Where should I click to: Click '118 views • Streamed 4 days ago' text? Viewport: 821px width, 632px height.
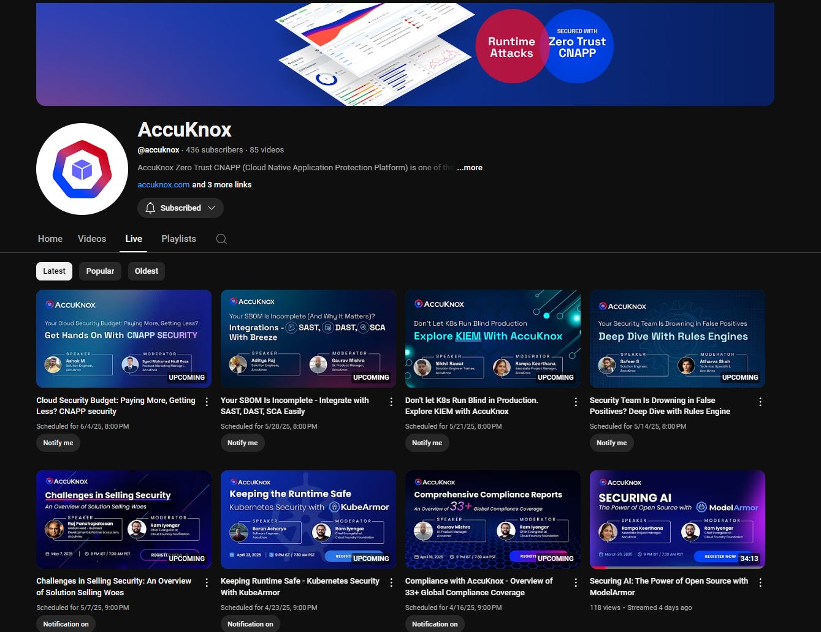click(641, 608)
